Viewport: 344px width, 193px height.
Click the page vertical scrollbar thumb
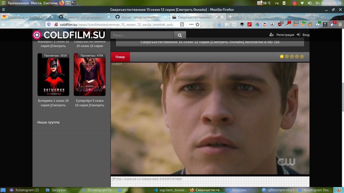pyautogui.click(x=343, y=97)
